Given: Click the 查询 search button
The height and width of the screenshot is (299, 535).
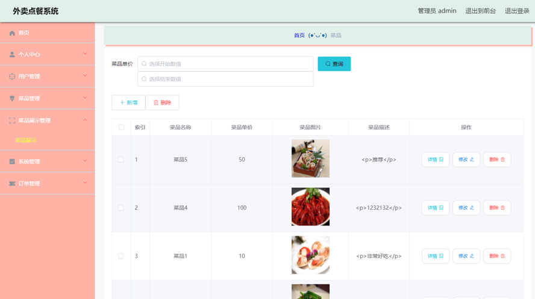Looking at the screenshot, I should click(334, 64).
